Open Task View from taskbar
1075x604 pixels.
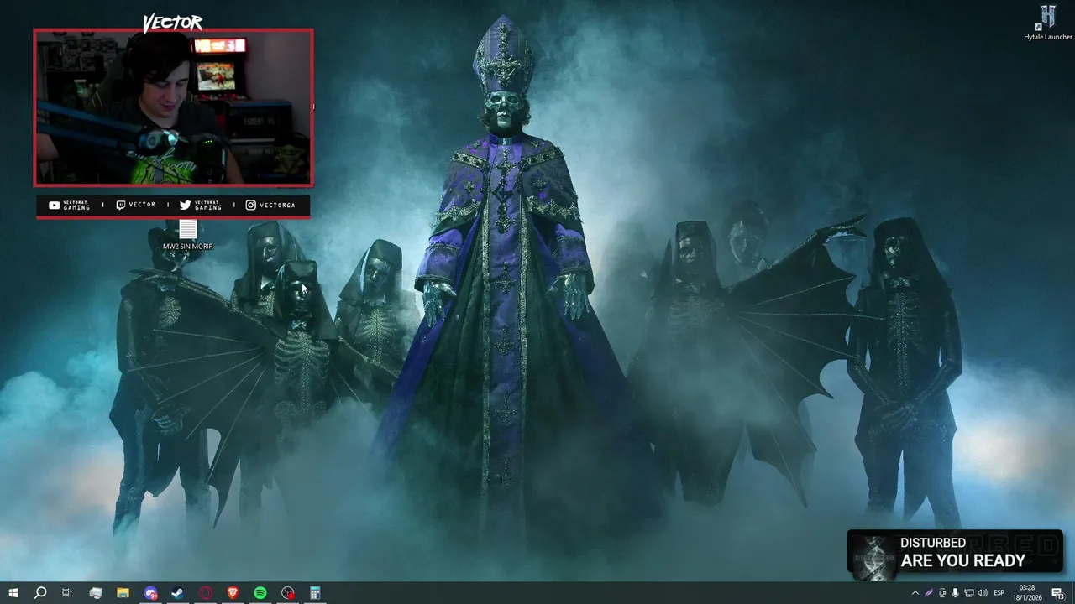(x=67, y=593)
